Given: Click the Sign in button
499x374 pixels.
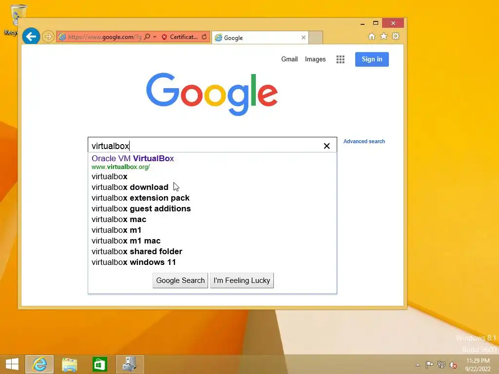Looking at the screenshot, I should click(x=372, y=59).
